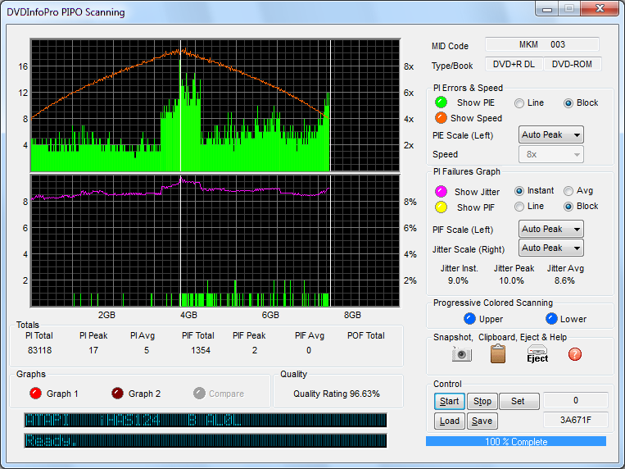Screen dimensions: 625x469
Task: Open the Jitter Scale Auto Peak dropdown
Action: click(550, 248)
